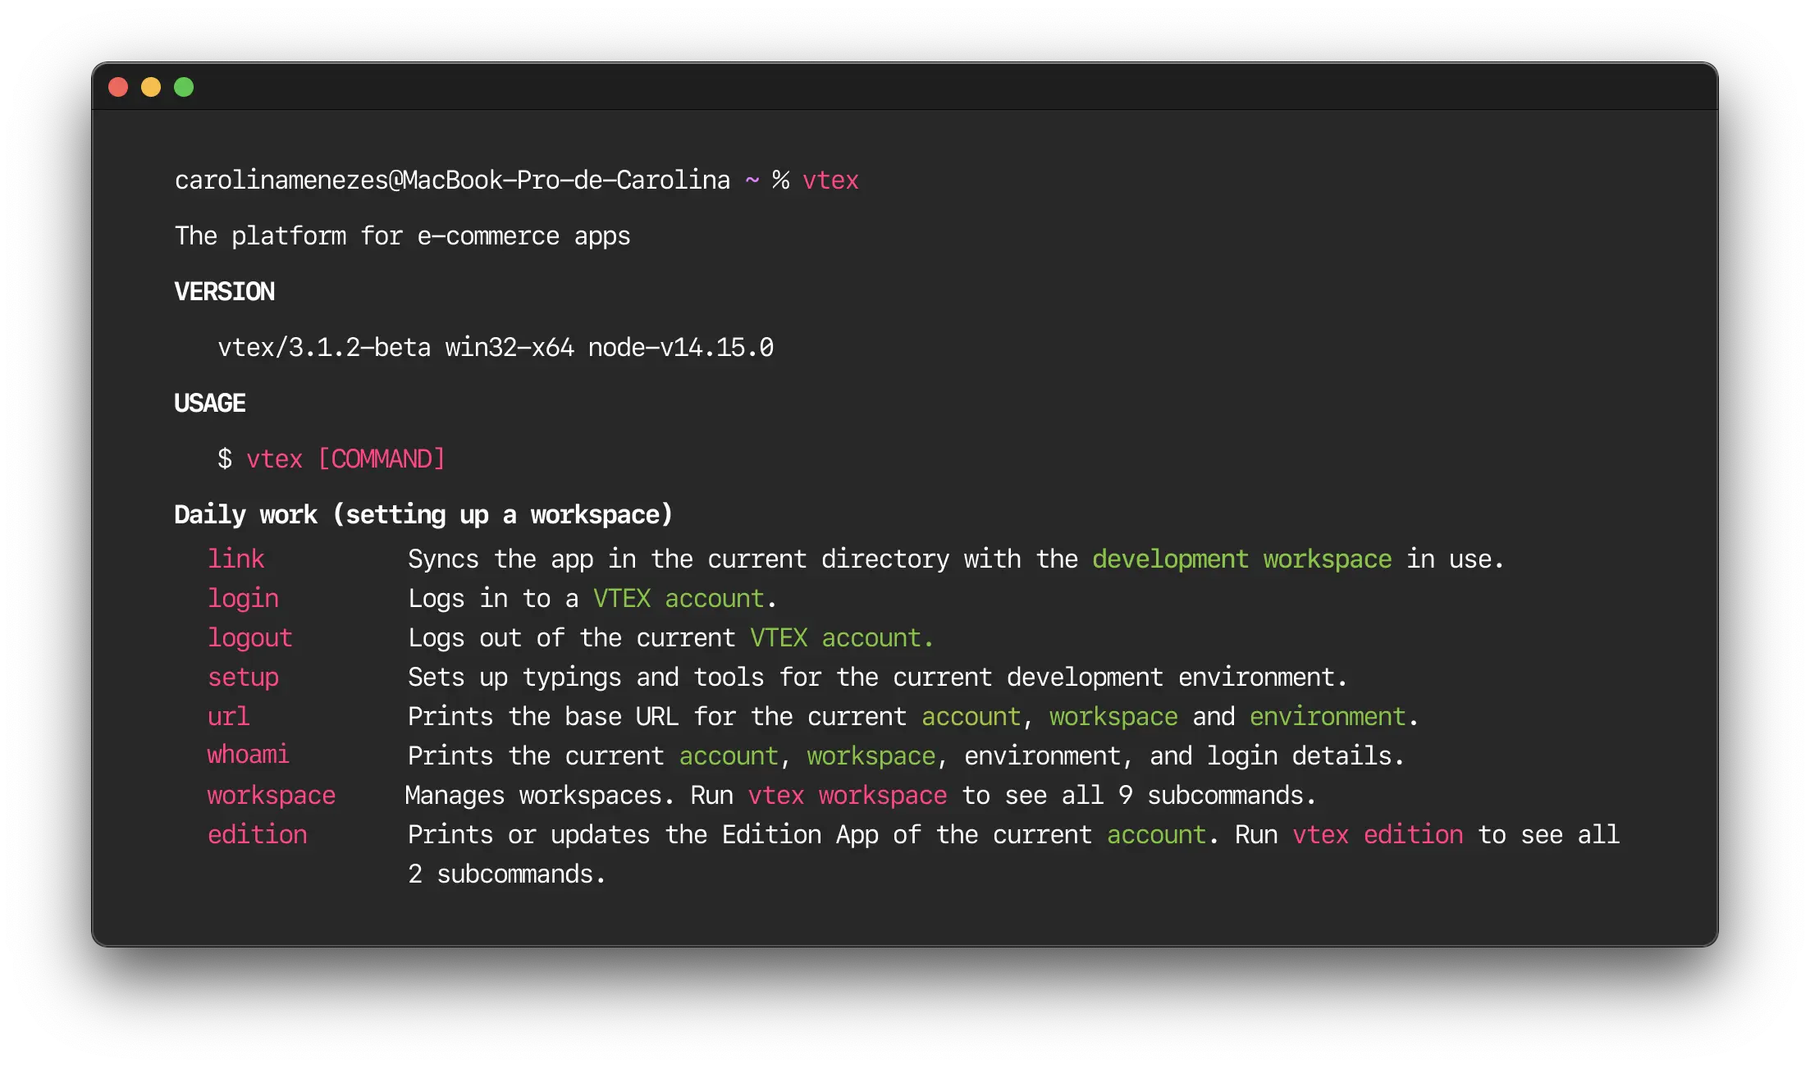The height and width of the screenshot is (1068, 1810).
Task: Select the 'Daily work' section heading
Action: click(423, 514)
